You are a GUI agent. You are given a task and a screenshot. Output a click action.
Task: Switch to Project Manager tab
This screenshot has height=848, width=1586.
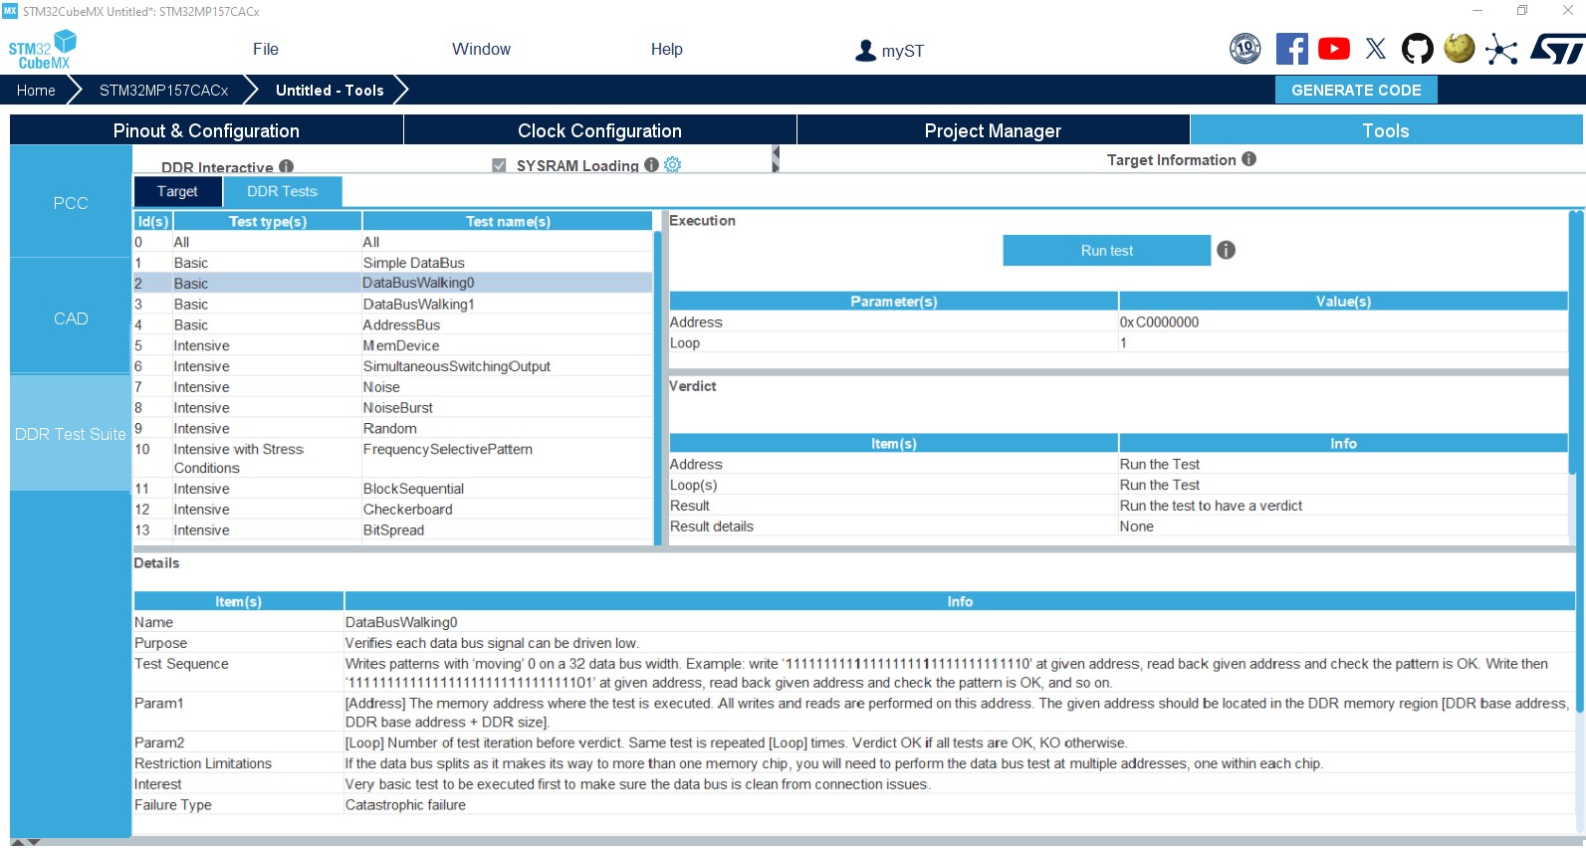(x=993, y=130)
